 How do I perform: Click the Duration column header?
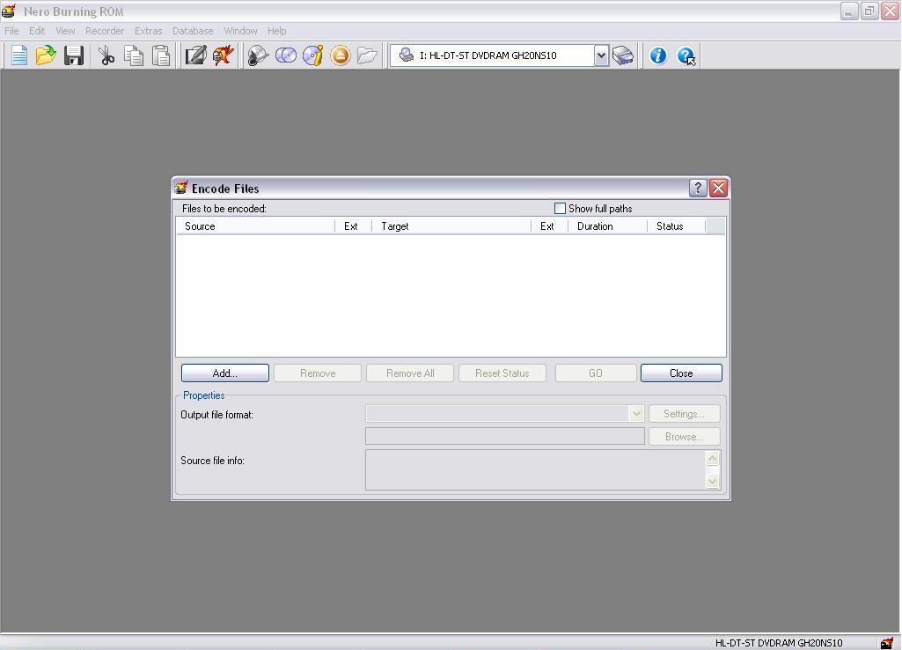point(606,226)
